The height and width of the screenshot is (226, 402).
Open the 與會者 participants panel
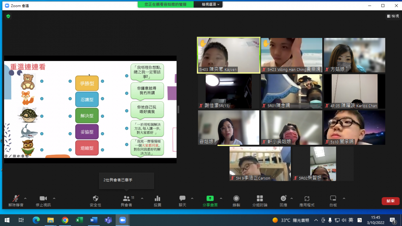point(127,198)
